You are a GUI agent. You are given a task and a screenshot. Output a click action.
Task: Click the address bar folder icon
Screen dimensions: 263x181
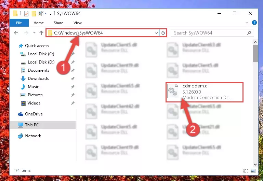50,33
